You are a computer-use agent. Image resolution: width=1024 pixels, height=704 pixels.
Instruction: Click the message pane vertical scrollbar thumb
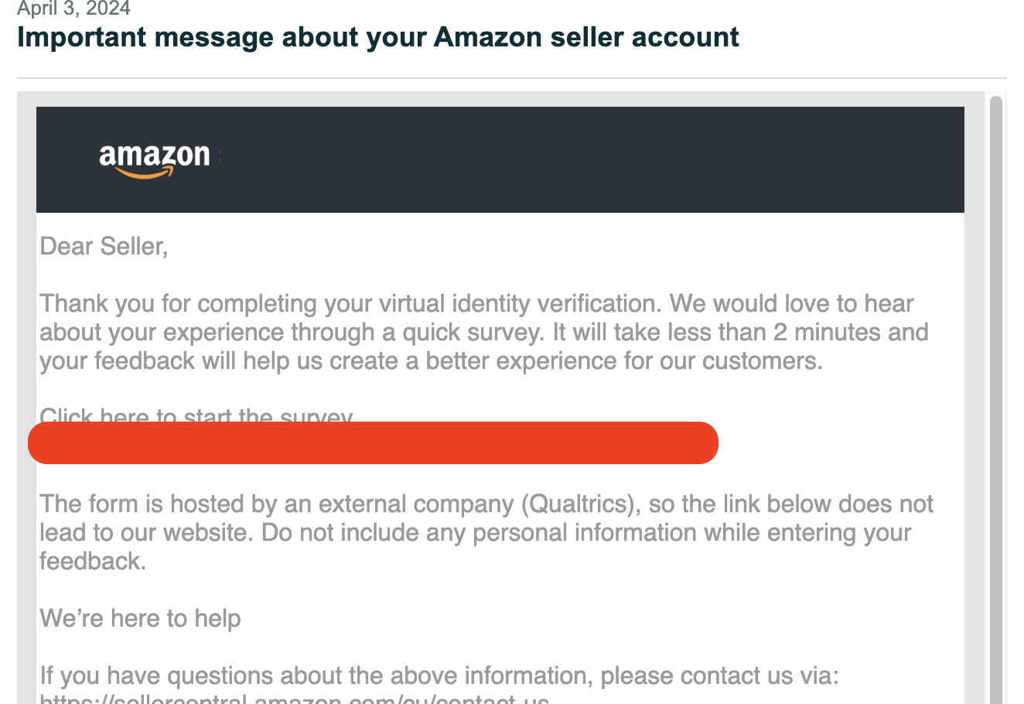[996, 398]
